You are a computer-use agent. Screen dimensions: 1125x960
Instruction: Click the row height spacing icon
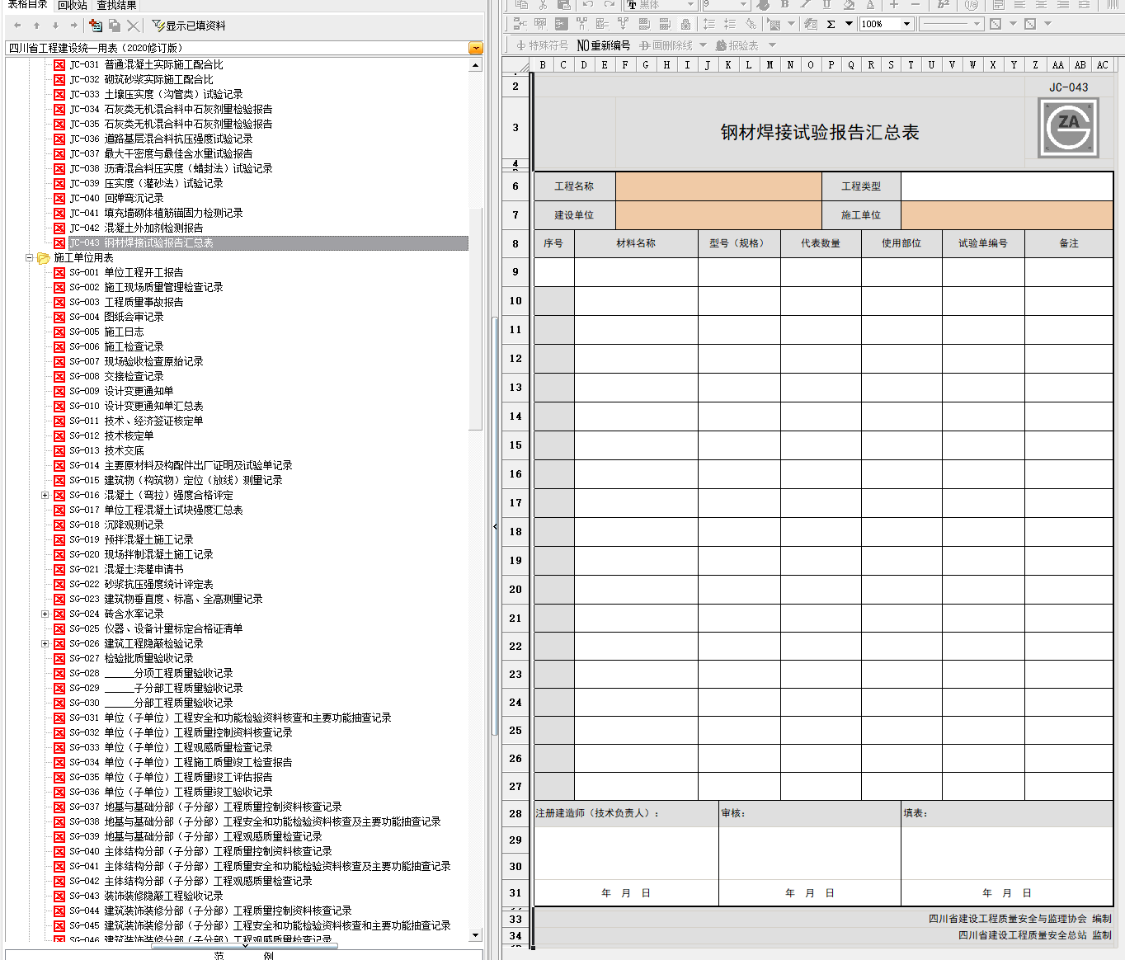708,24
